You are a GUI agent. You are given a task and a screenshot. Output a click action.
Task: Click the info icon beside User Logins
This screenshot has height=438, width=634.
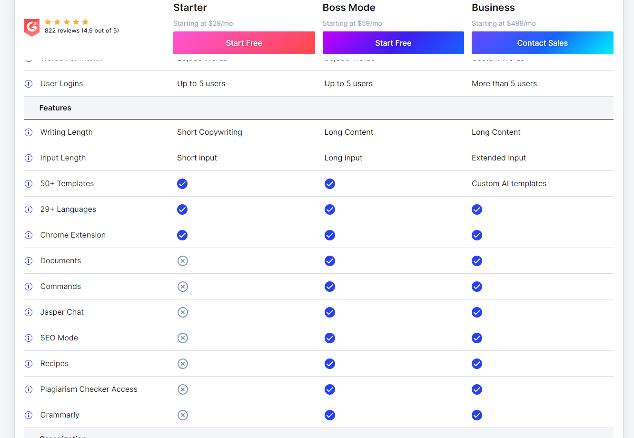point(29,84)
